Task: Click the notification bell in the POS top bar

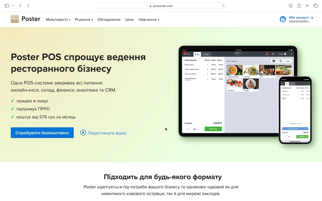Action: click(267, 54)
